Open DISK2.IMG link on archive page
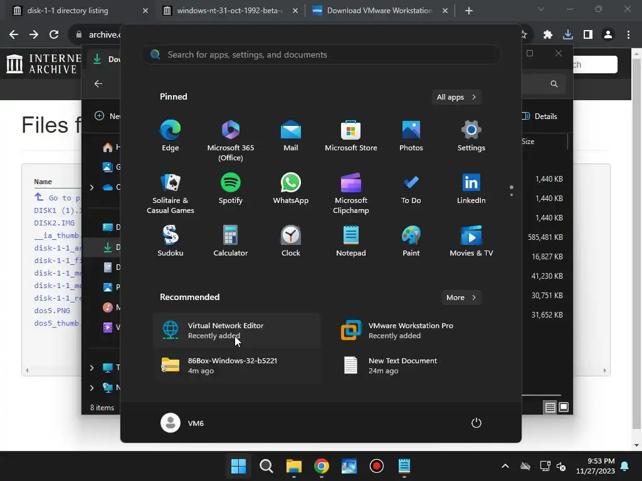This screenshot has height=481, width=642. pyautogui.click(x=54, y=223)
